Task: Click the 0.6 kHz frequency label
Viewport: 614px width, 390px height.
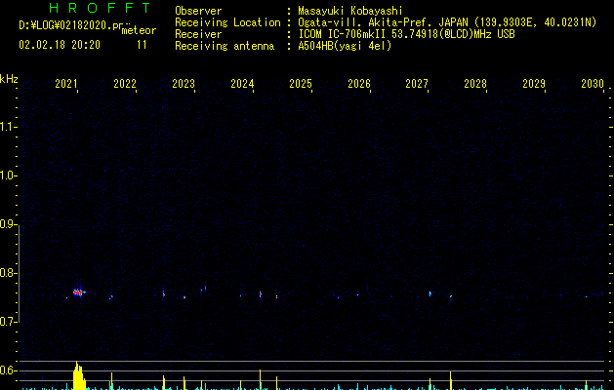Action: coord(8,370)
